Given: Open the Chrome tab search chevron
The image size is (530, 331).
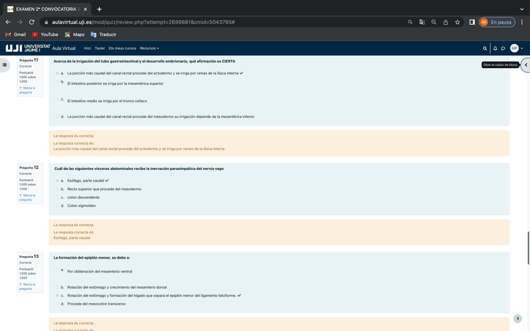Looking at the screenshot, I should pyautogui.click(x=522, y=9).
